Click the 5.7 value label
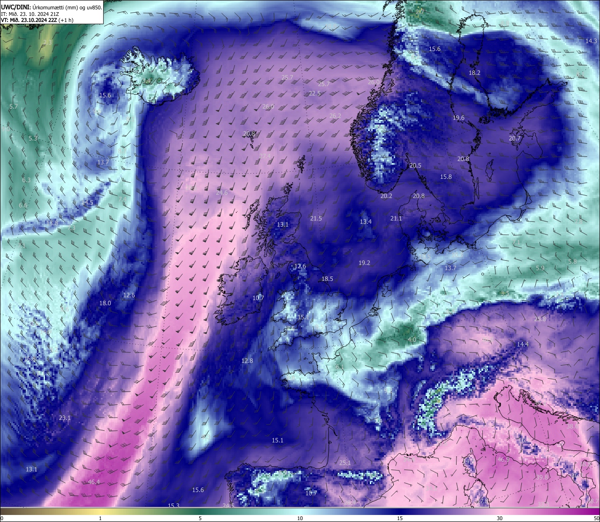 14,107
